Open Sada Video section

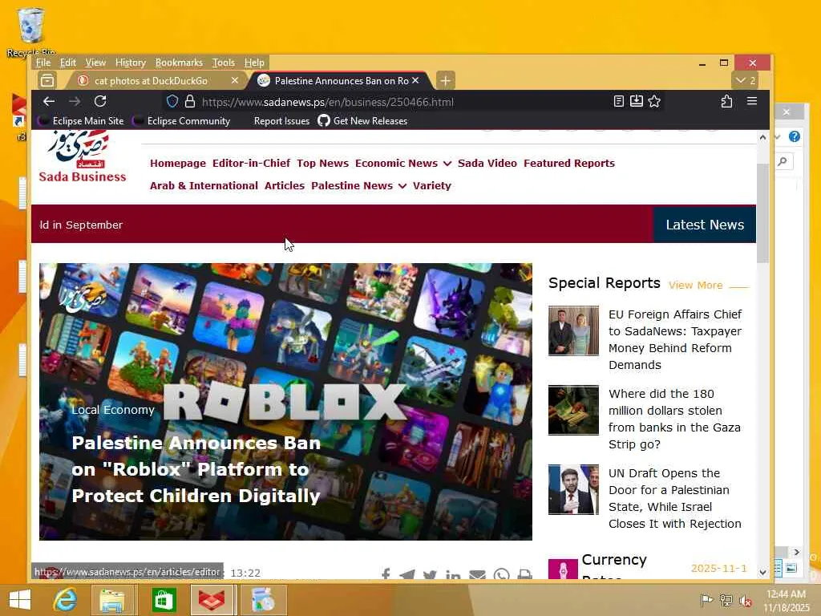click(487, 163)
